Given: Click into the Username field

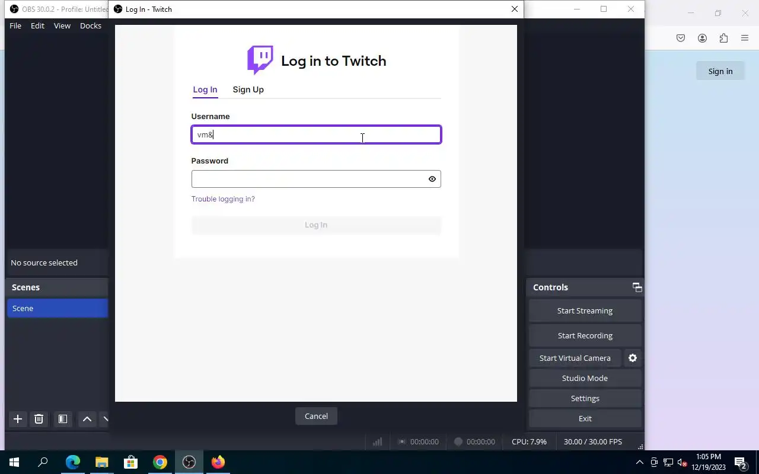Looking at the screenshot, I should pos(316,134).
